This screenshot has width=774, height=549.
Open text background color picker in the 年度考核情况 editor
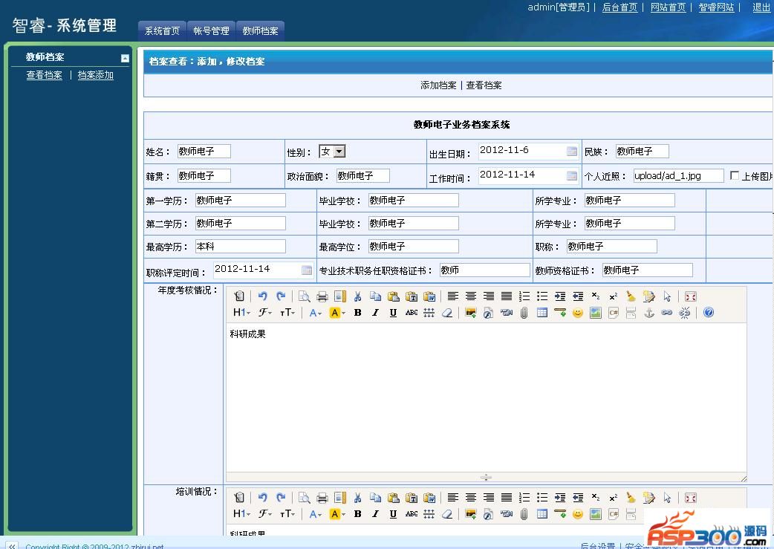pos(337,313)
